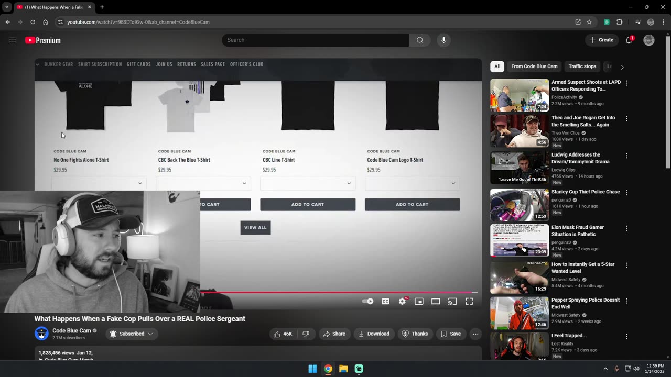Select Traffic stops chip
This screenshot has height=377, width=671.
(x=582, y=66)
